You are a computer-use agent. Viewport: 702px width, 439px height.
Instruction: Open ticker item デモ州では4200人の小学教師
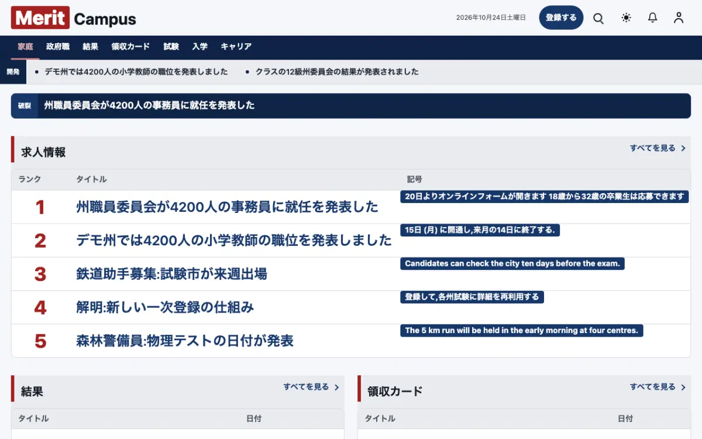136,72
